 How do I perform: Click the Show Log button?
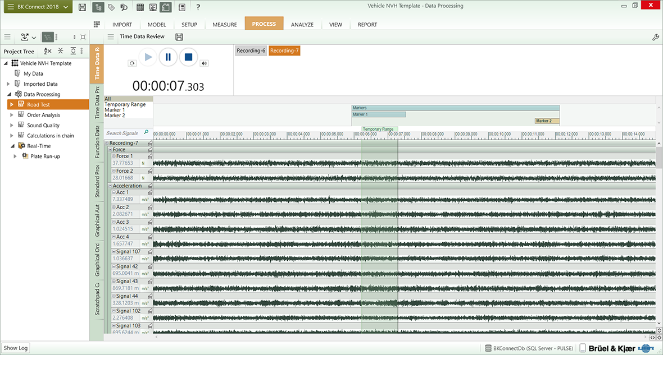point(15,348)
